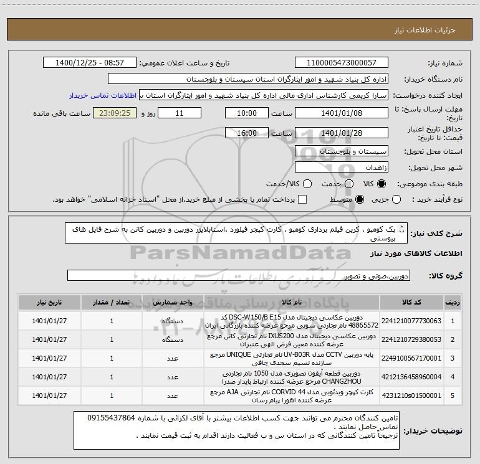This screenshot has width=480, height=464.
Task: Click product code 2241210729380053
Action: click(411, 339)
